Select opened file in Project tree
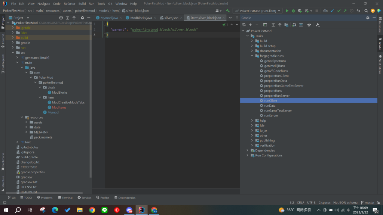 [61, 18]
